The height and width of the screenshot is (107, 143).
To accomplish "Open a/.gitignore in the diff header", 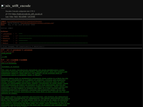I will pos(16,50).
